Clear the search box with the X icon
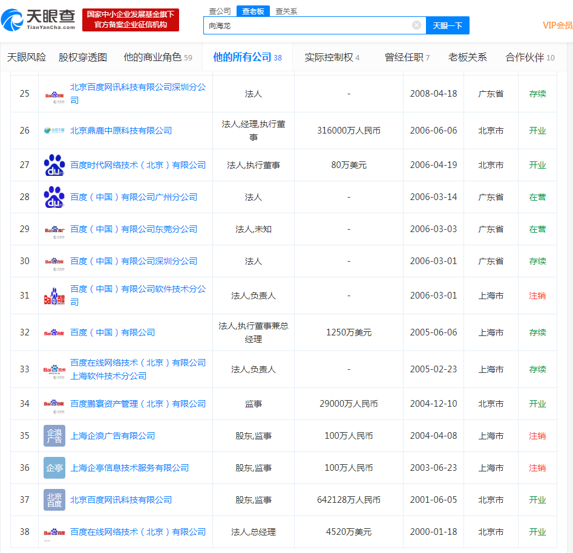The width and height of the screenshot is (573, 553). click(416, 25)
